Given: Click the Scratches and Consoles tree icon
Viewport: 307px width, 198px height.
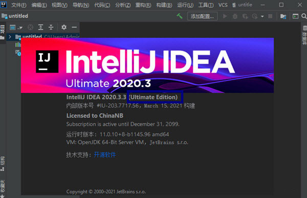Looking at the screenshot, I should (18, 53).
